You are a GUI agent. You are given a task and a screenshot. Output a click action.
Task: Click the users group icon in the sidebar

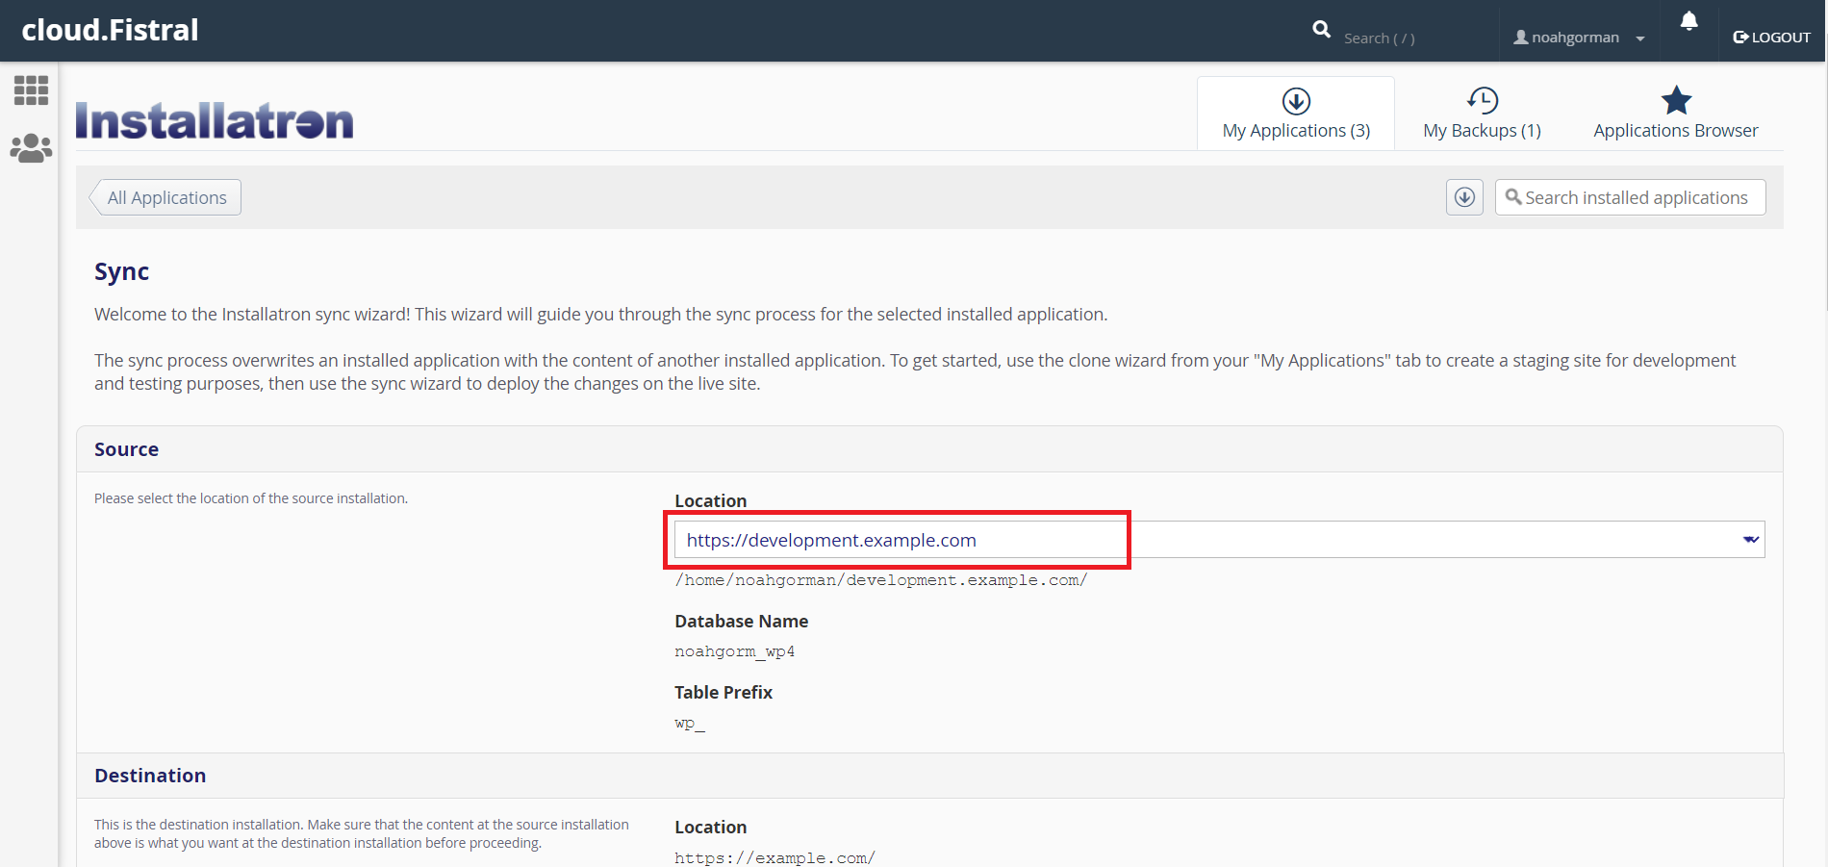pos(31,148)
